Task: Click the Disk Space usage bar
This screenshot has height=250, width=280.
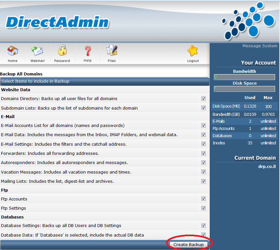Action: (245, 89)
